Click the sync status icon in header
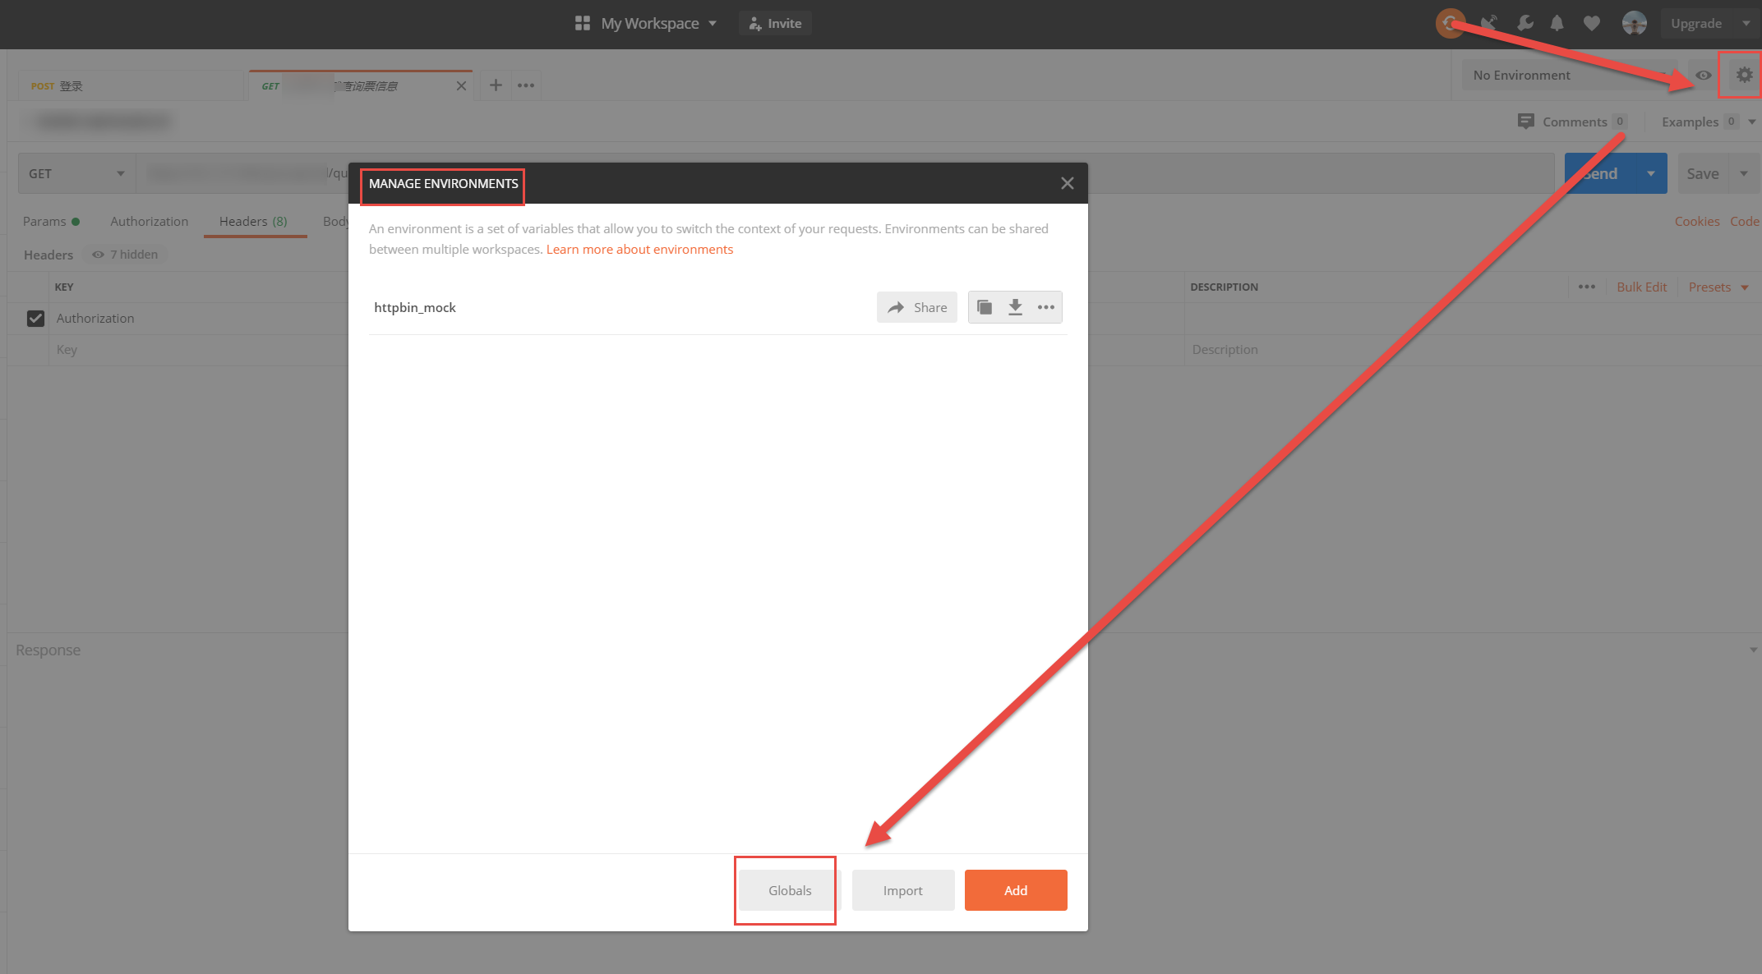Viewport: 1762px width, 974px height. (1450, 23)
